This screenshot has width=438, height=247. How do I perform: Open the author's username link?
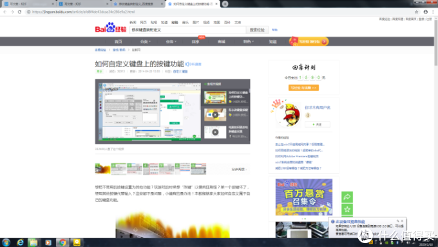pos(318,108)
